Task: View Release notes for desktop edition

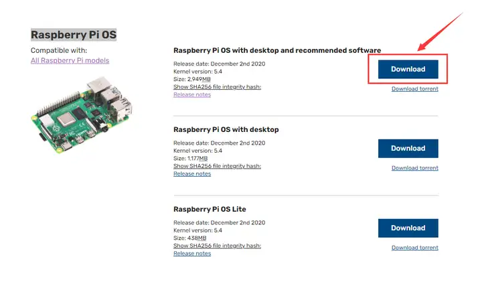Action: pos(192,173)
